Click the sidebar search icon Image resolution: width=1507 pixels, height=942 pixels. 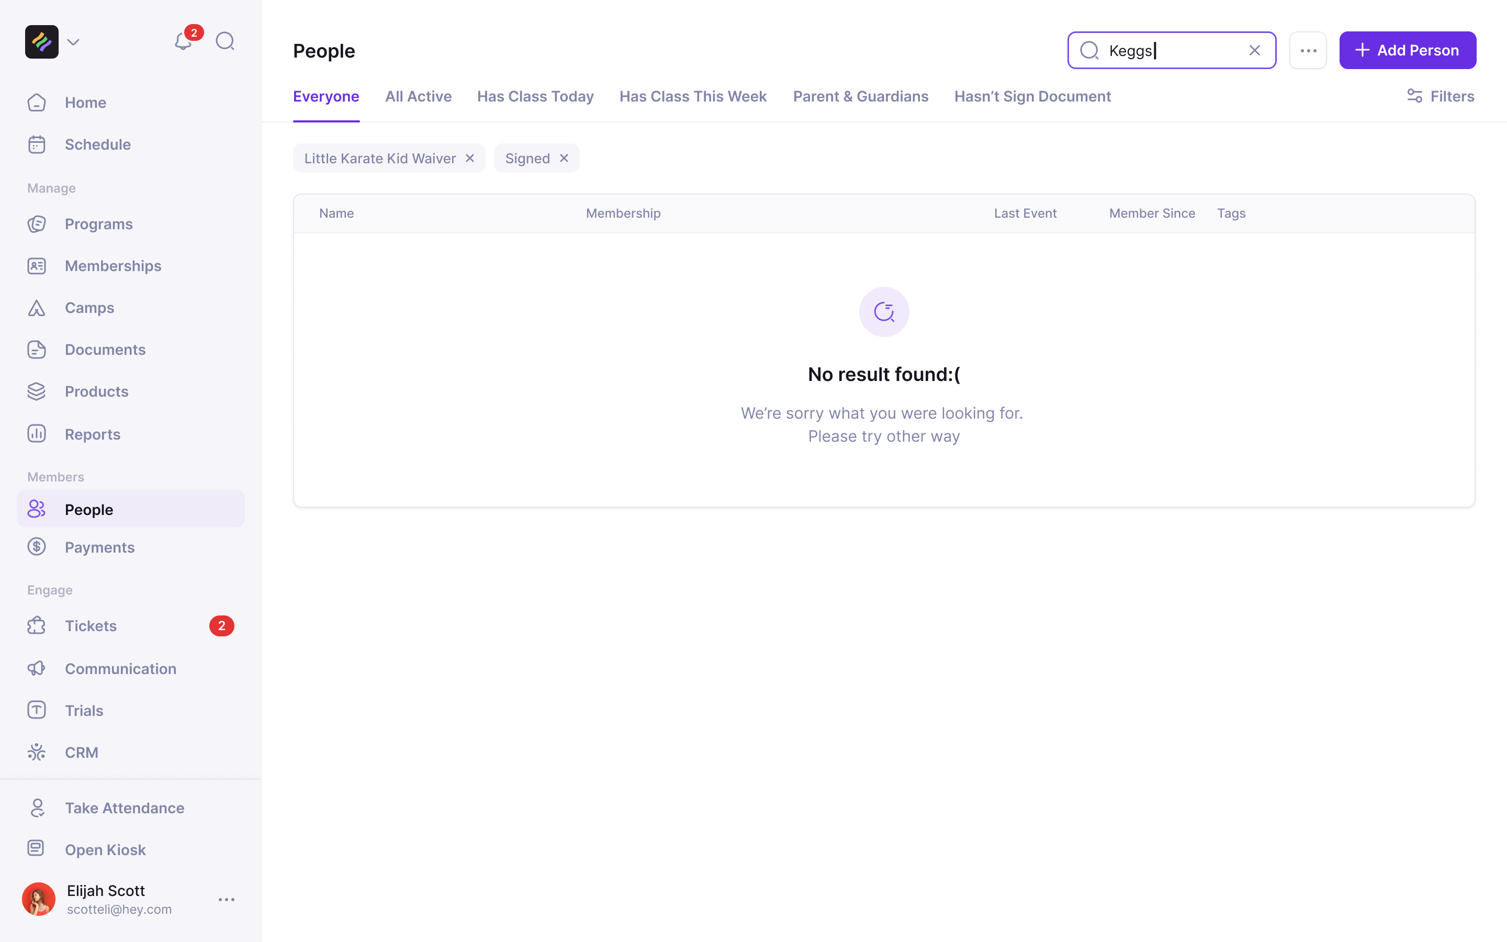pos(225,42)
